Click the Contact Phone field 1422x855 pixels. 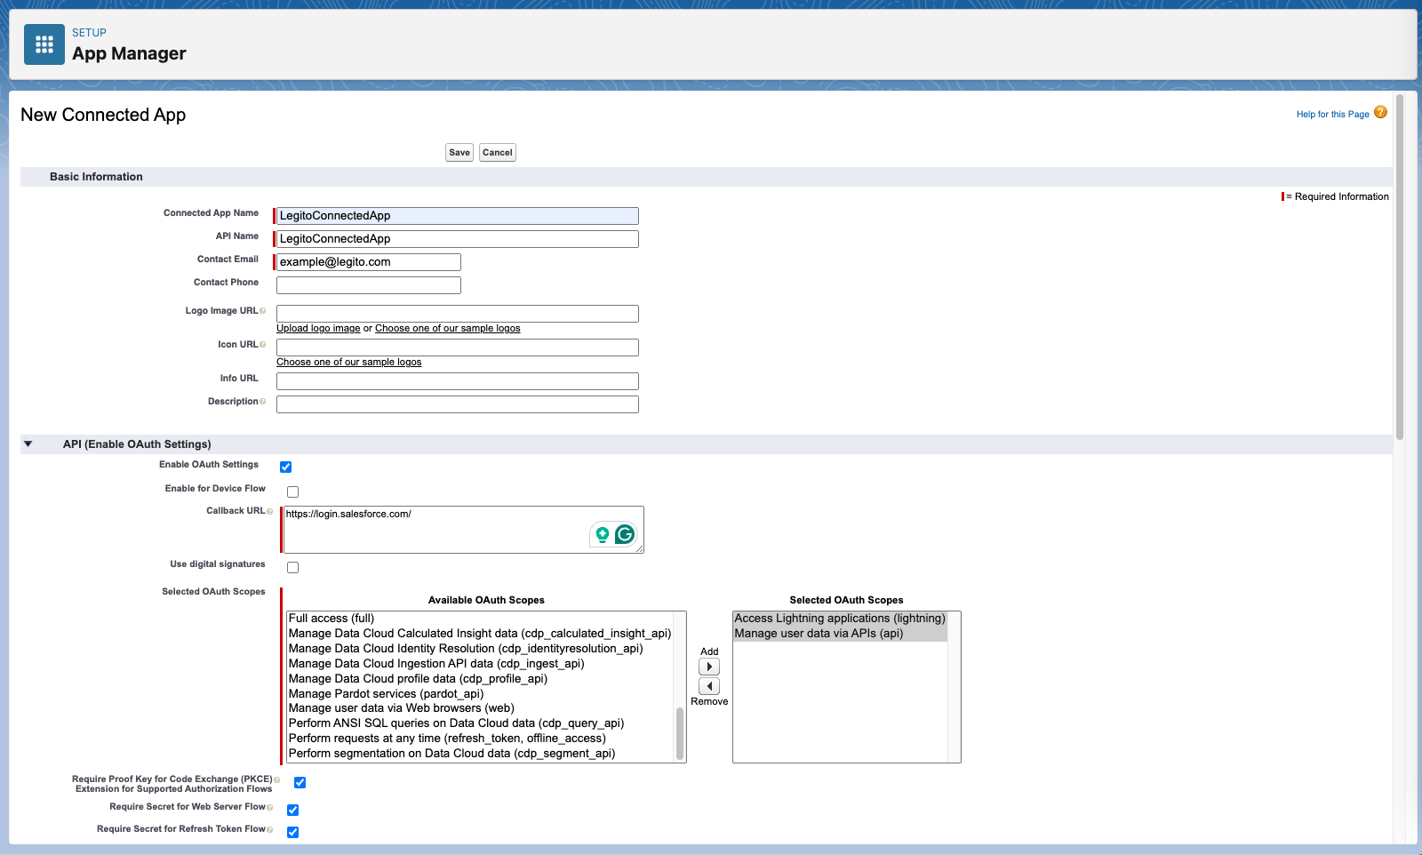click(x=369, y=285)
